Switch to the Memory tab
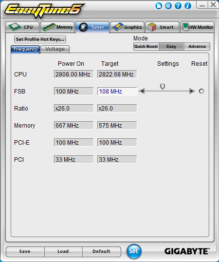 (57, 27)
